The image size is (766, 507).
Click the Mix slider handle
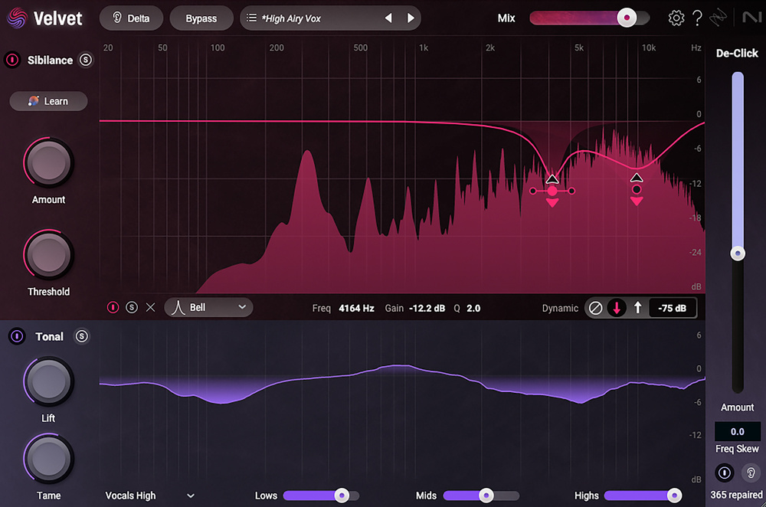click(627, 18)
